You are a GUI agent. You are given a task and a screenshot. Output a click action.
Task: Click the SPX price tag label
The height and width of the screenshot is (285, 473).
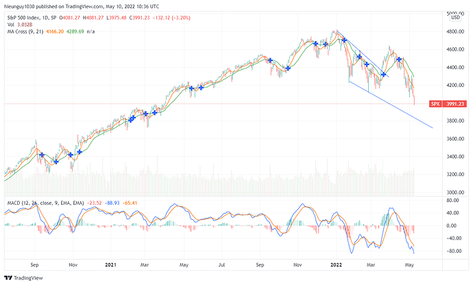[x=435, y=103]
